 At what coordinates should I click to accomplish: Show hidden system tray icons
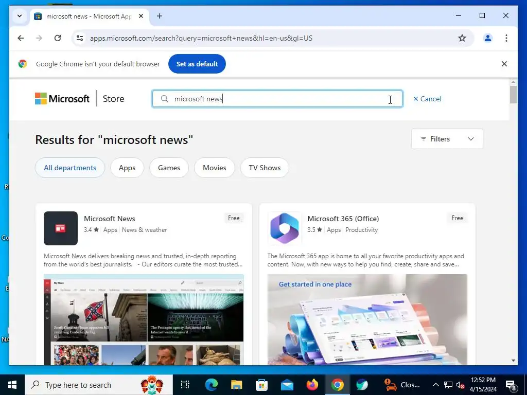point(435,385)
